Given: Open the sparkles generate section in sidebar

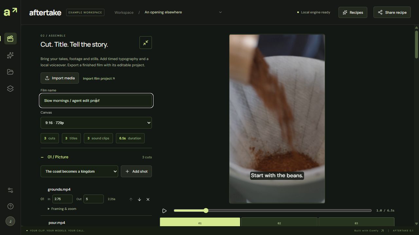Looking at the screenshot, I should pyautogui.click(x=10, y=55).
